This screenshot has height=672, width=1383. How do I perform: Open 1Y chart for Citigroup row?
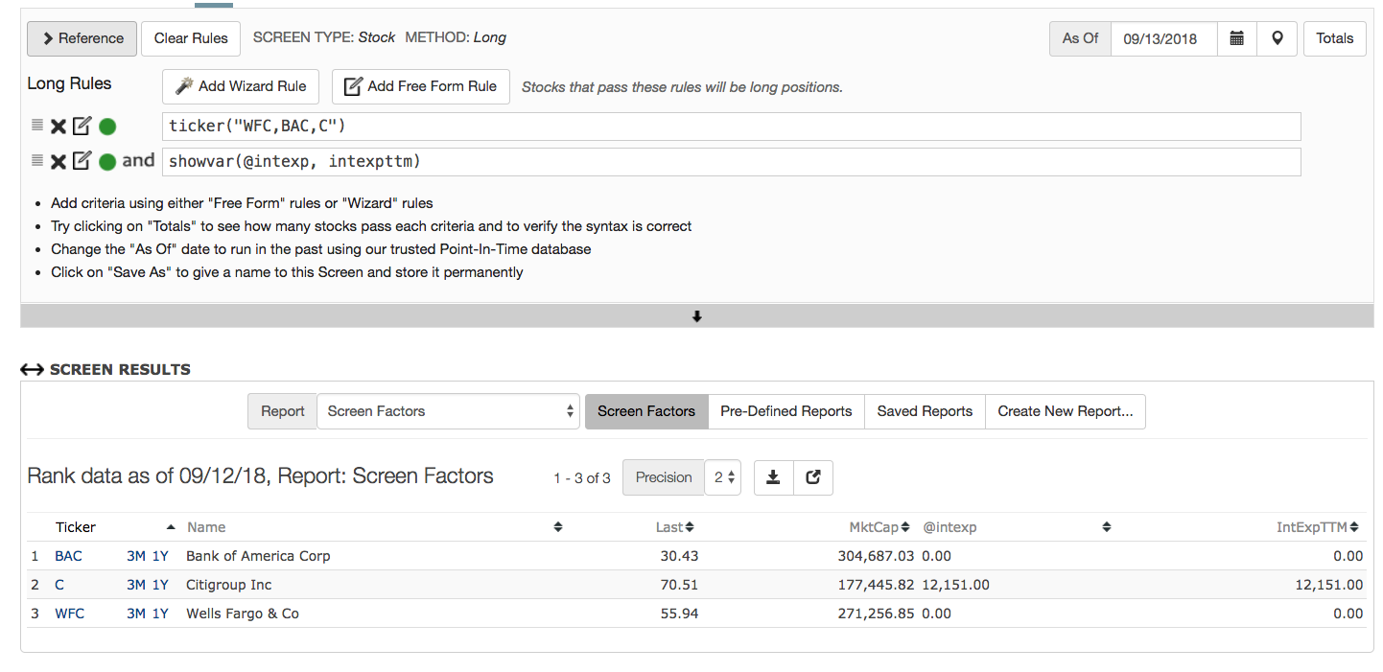[160, 585]
